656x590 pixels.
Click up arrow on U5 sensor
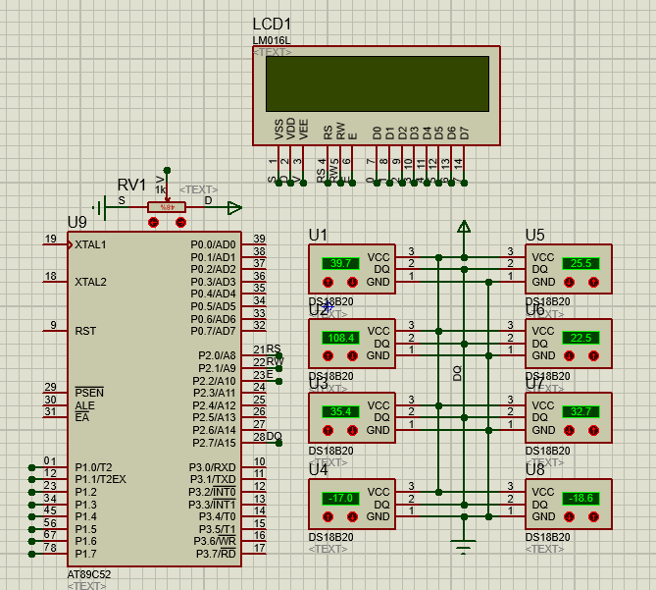(593, 282)
